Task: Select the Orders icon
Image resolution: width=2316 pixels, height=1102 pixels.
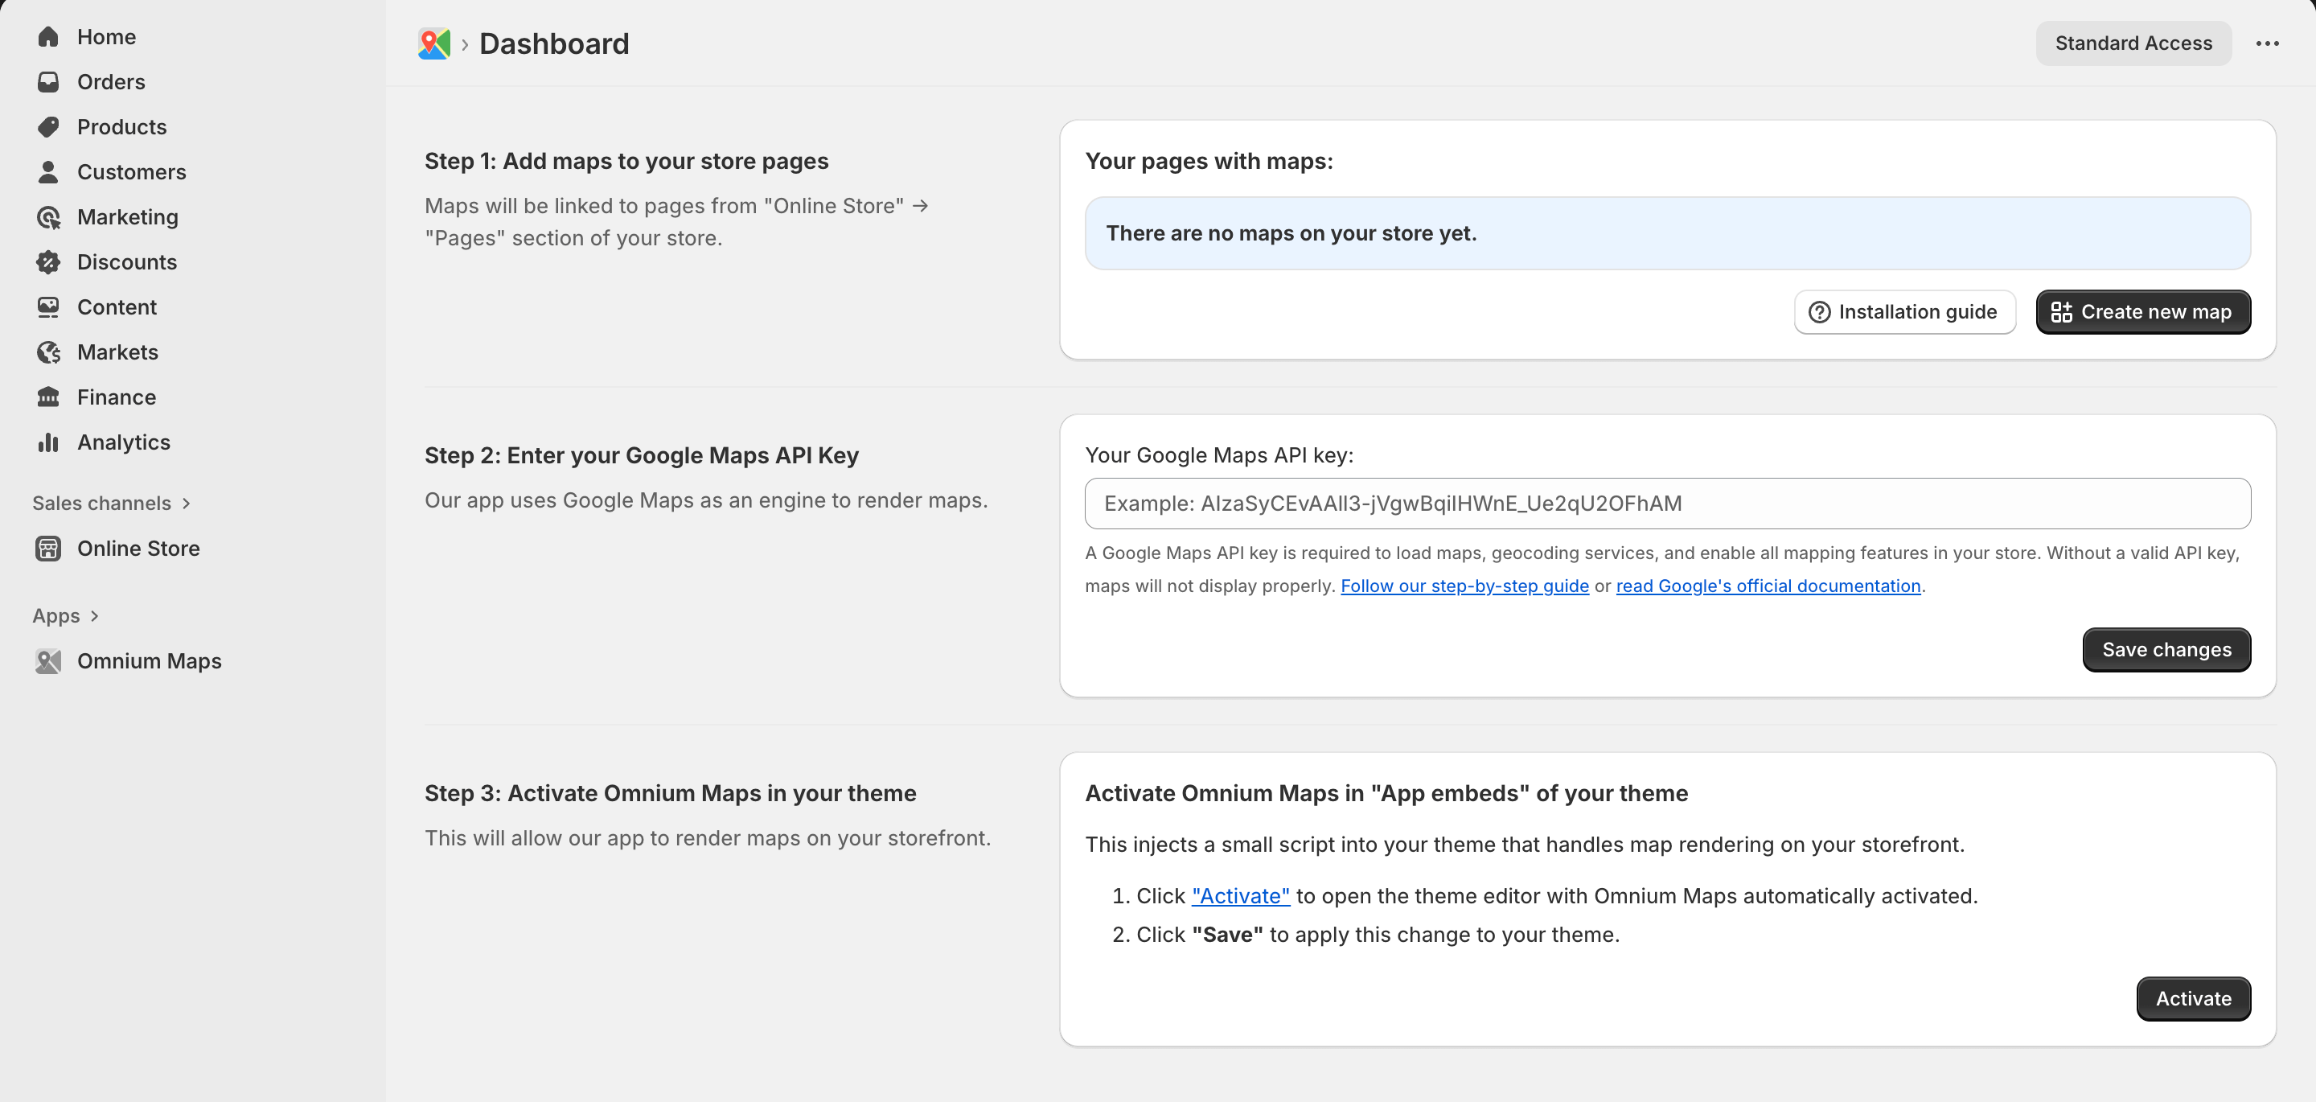Action: (49, 82)
